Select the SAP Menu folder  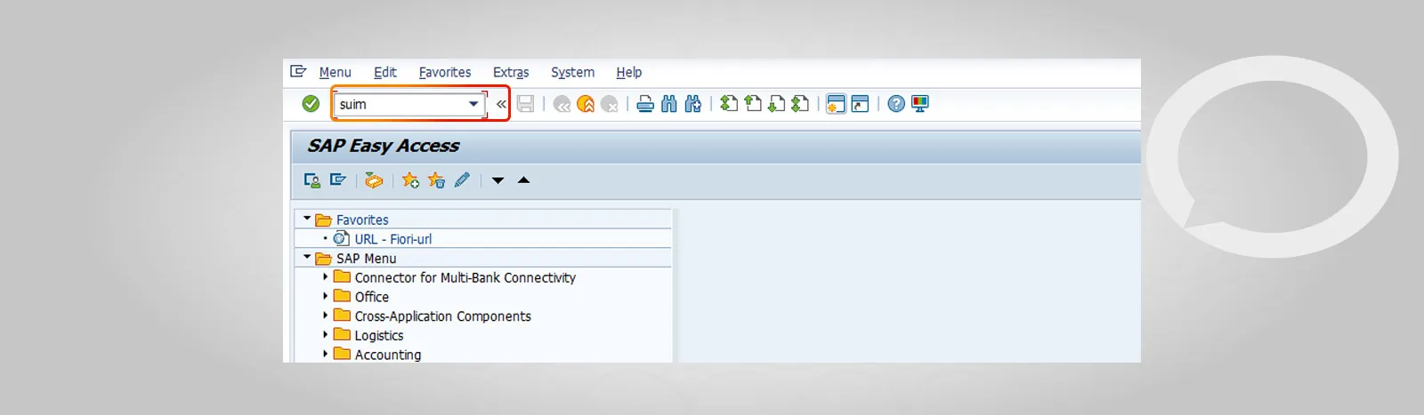coord(366,259)
